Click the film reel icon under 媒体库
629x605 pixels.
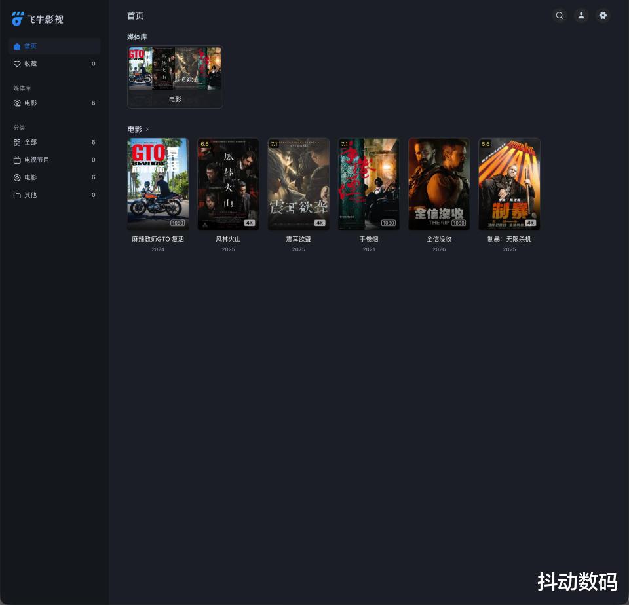click(x=17, y=103)
